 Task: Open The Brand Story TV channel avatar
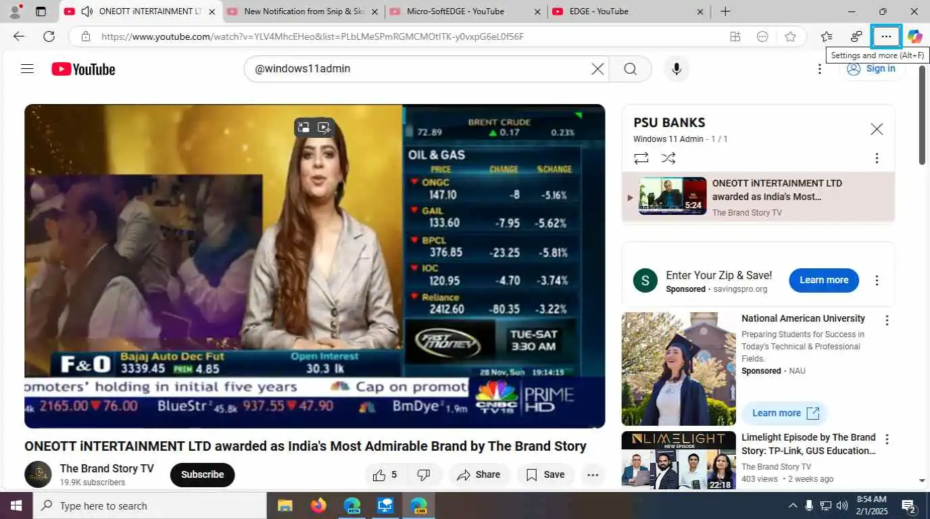[x=38, y=474]
